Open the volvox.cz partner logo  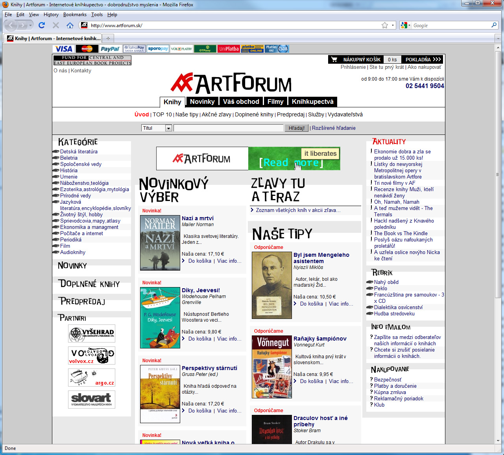92,356
